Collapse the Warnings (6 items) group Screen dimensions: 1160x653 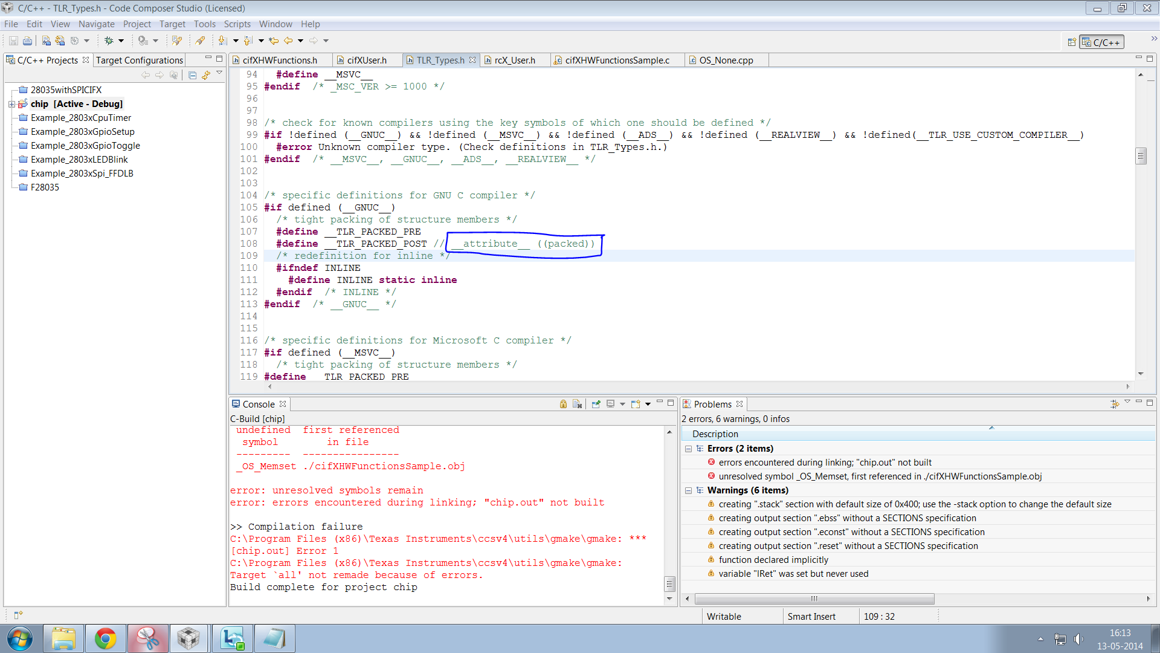tap(688, 490)
